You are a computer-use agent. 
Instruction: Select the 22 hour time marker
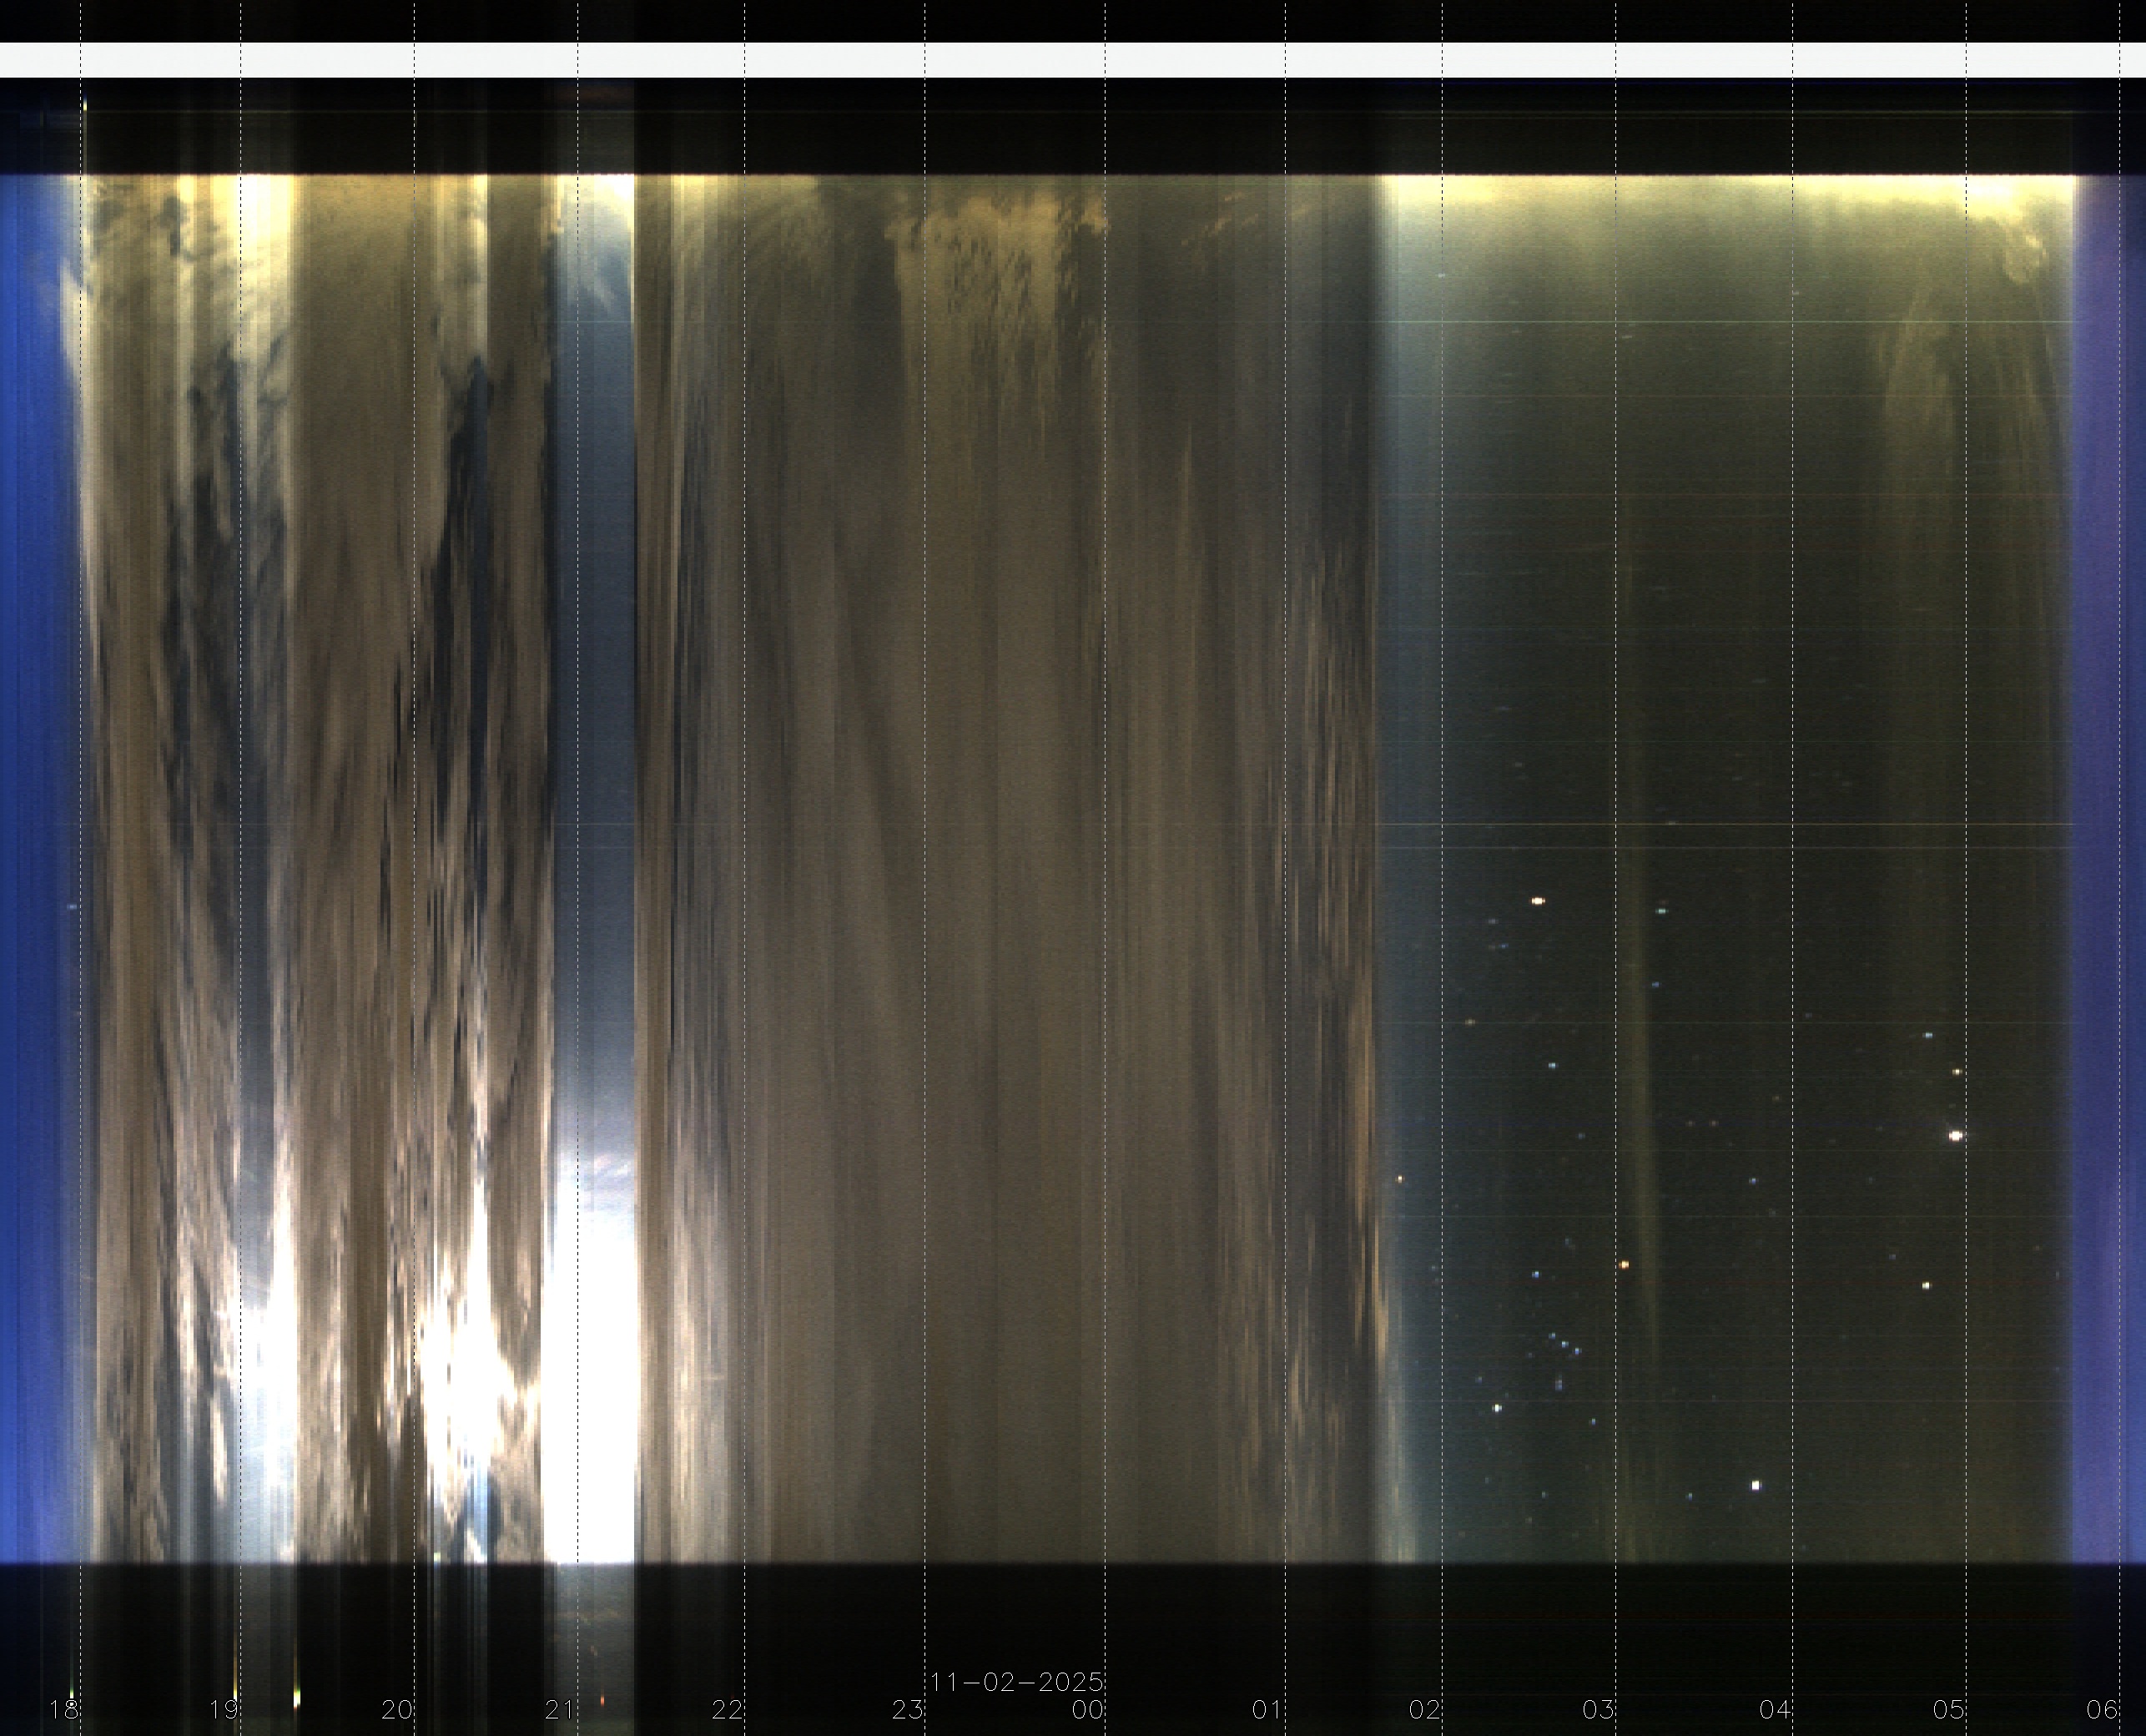[x=728, y=1709]
